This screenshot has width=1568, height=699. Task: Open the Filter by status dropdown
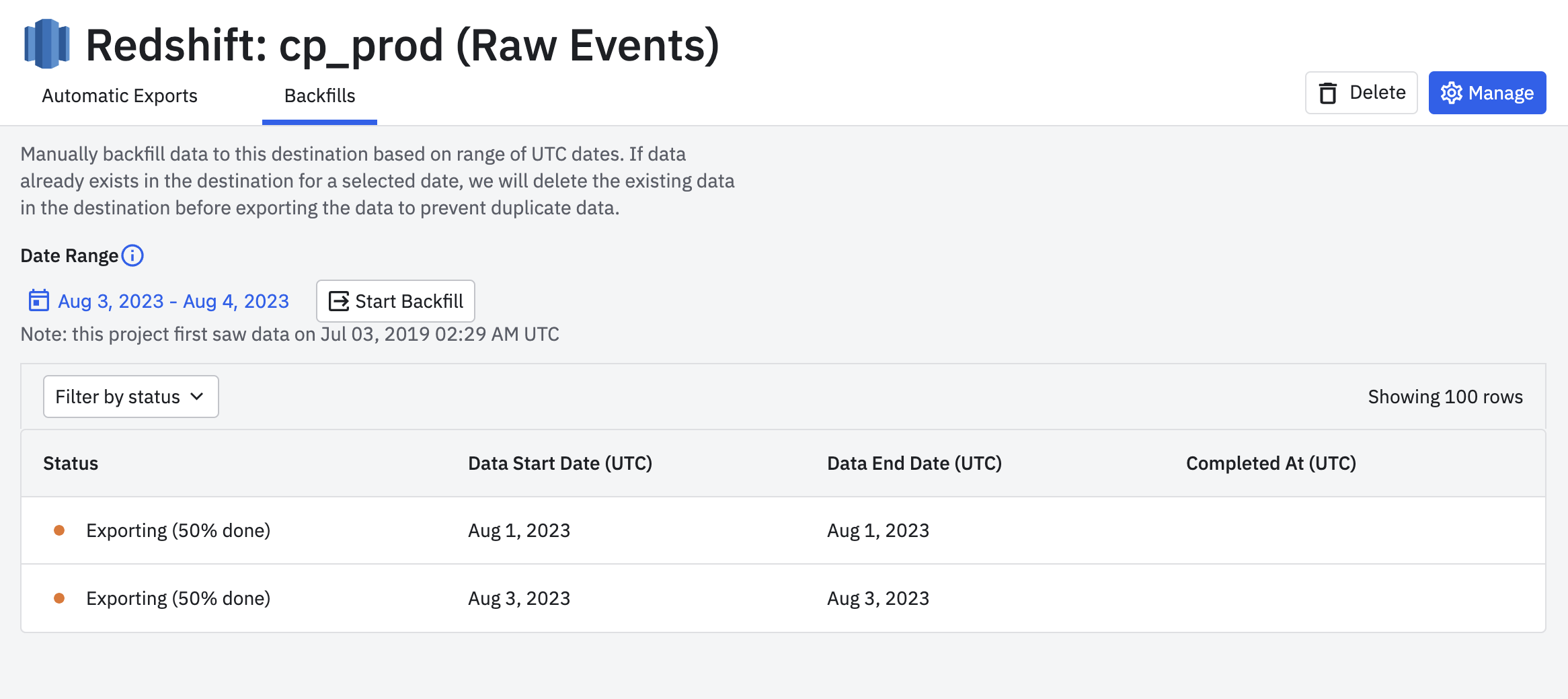(x=118, y=397)
